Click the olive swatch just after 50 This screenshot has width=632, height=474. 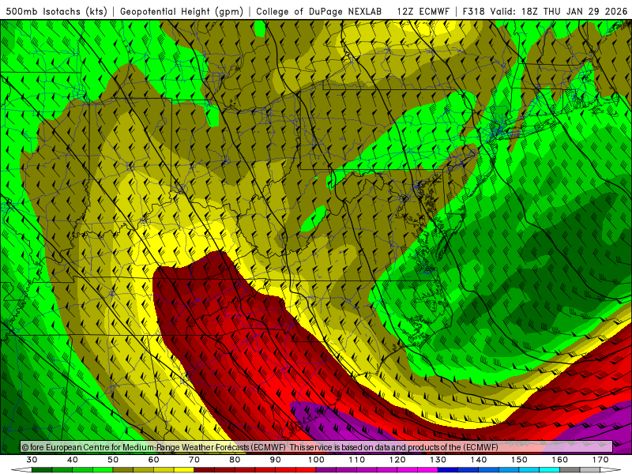click(x=123, y=470)
